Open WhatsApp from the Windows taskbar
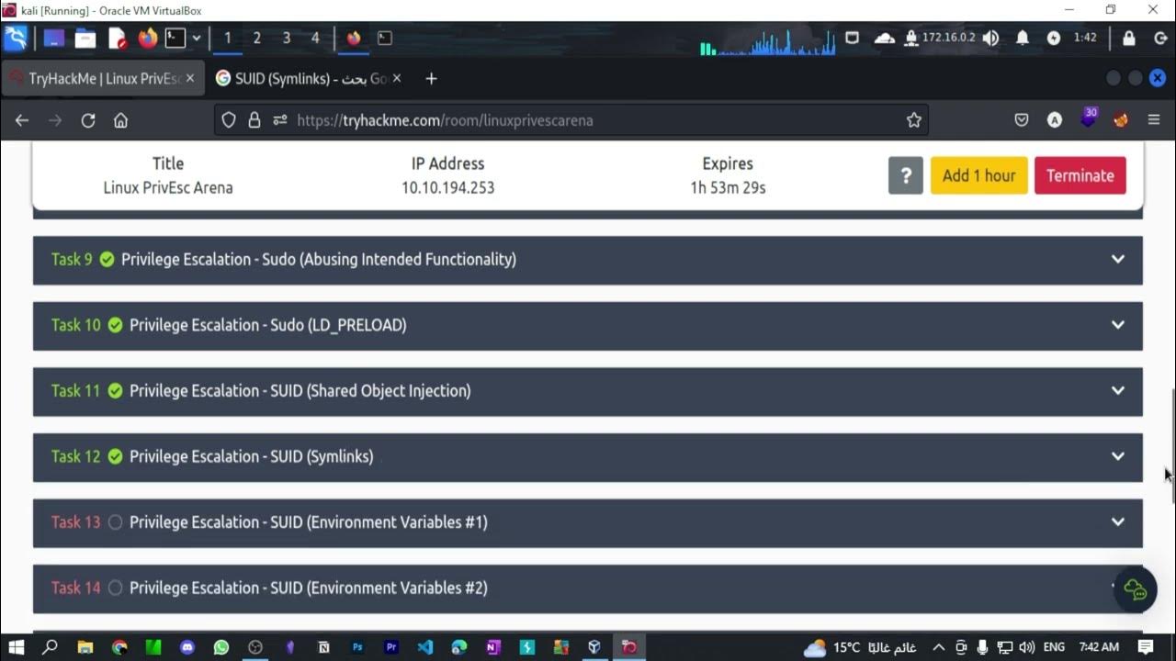Viewport: 1176px width, 661px height. pos(221,647)
